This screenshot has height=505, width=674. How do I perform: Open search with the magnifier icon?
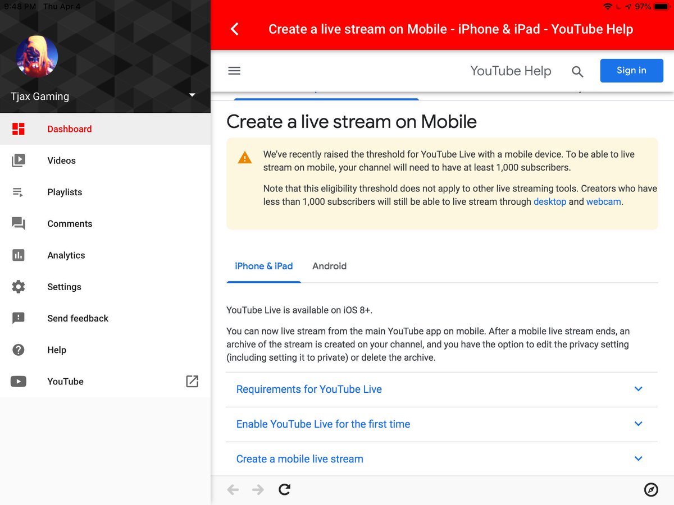coord(577,72)
